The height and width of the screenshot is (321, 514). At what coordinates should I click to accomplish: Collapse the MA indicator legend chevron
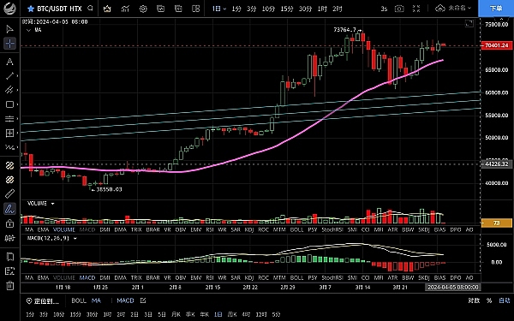point(28,30)
